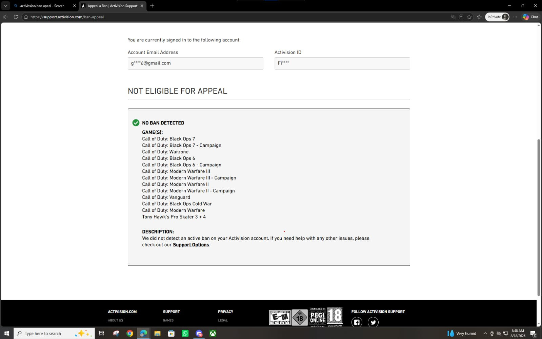Click the NOT ELIGIBLE FOR APPEAL heading

[177, 91]
